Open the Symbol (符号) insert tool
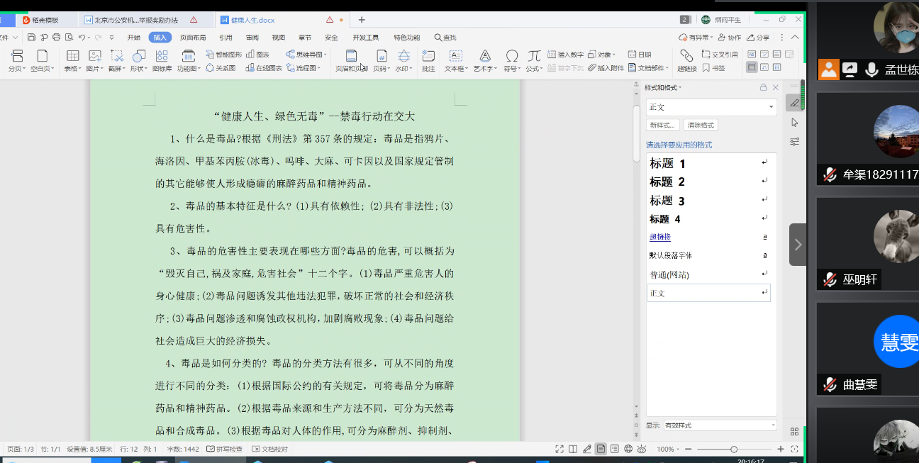Viewport: 919px width, 463px height. 511,57
